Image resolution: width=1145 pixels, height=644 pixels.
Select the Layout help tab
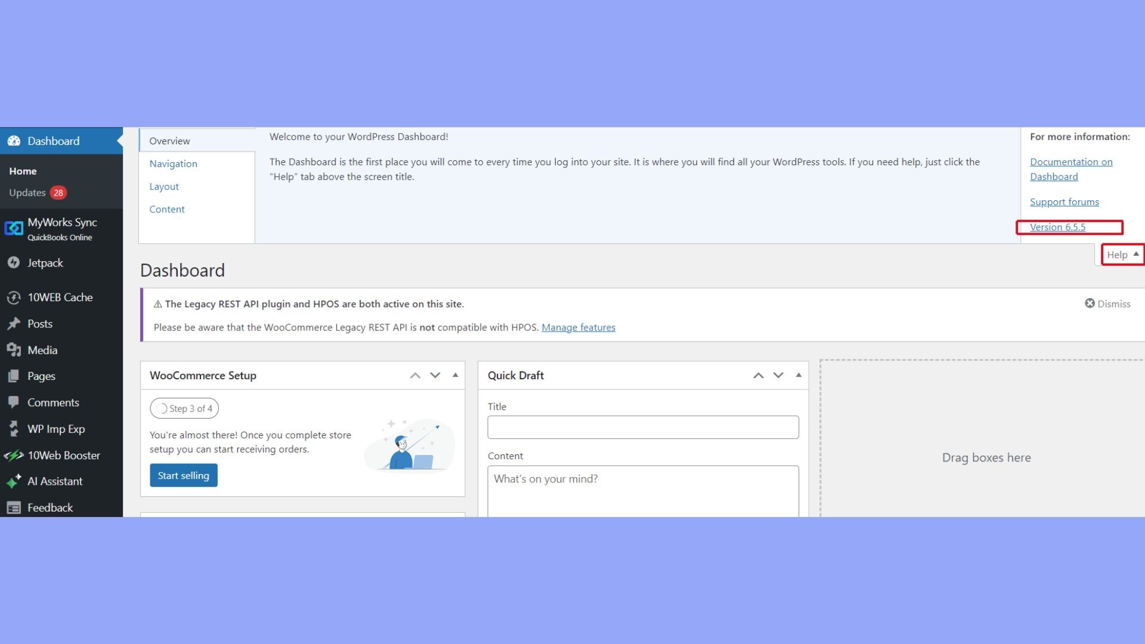tap(164, 187)
